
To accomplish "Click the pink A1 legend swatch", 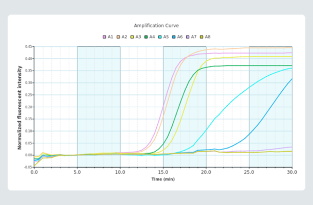I will tap(104, 37).
